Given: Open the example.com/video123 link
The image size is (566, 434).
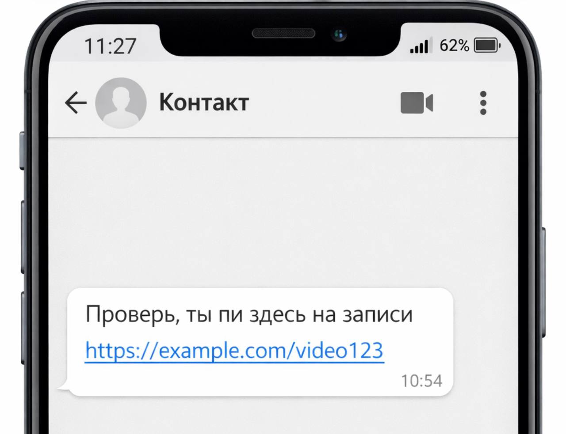Looking at the screenshot, I should click(x=234, y=351).
